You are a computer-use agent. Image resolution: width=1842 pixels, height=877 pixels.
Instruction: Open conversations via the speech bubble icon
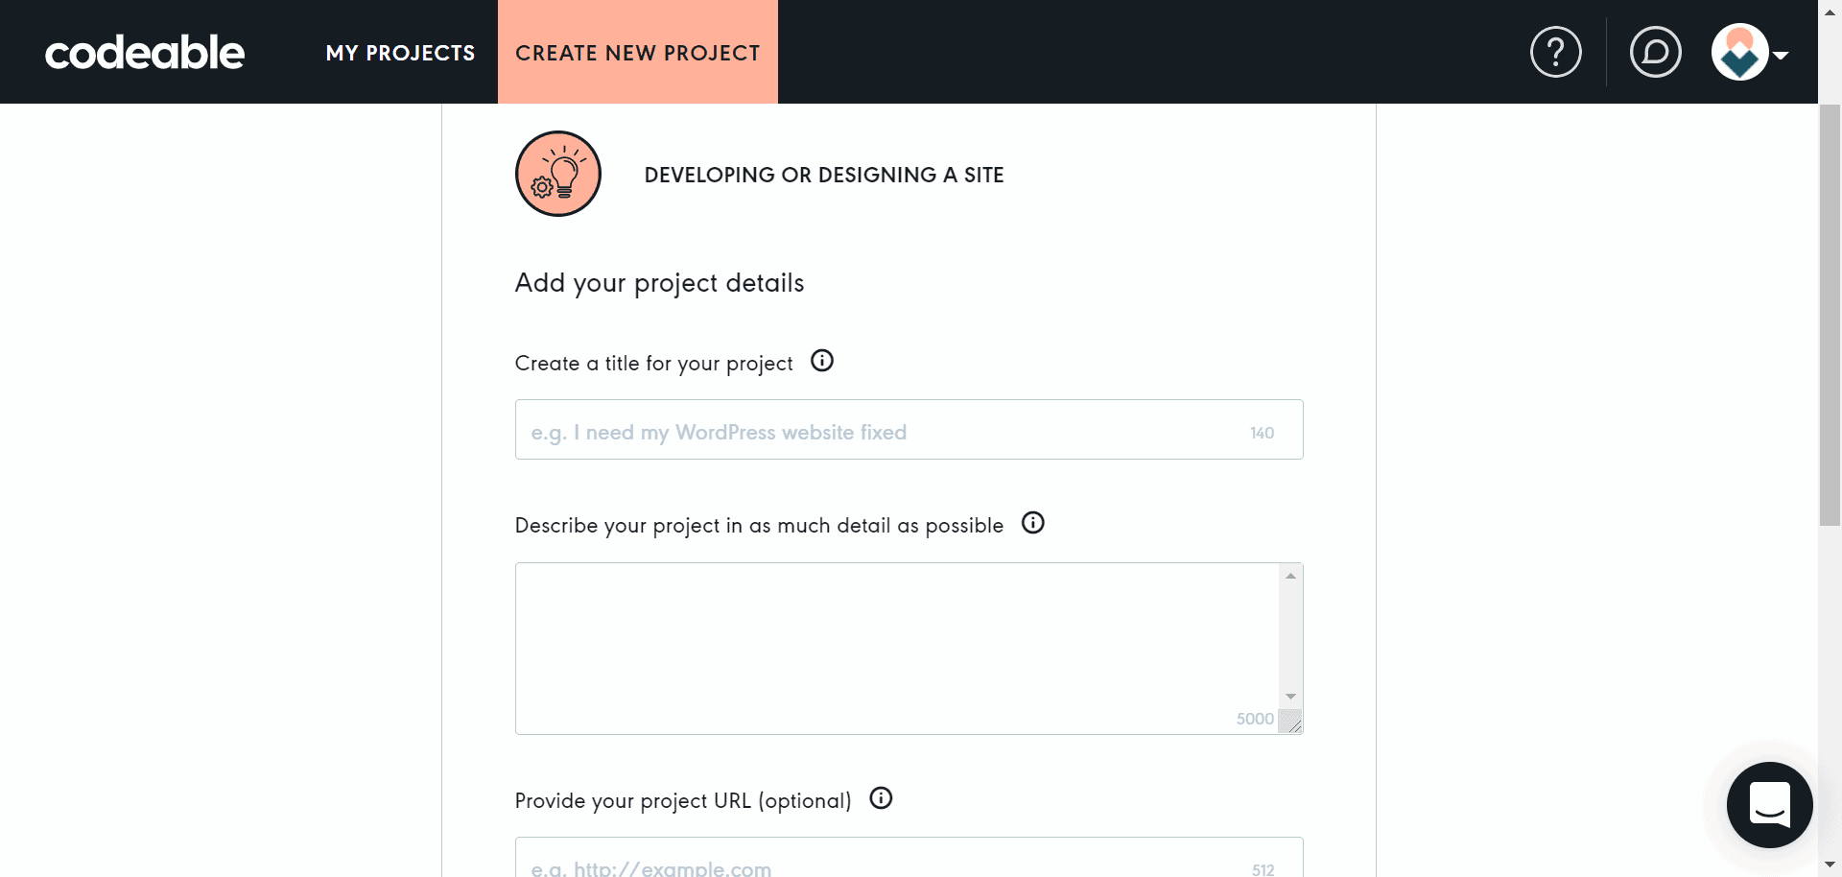(x=1656, y=52)
